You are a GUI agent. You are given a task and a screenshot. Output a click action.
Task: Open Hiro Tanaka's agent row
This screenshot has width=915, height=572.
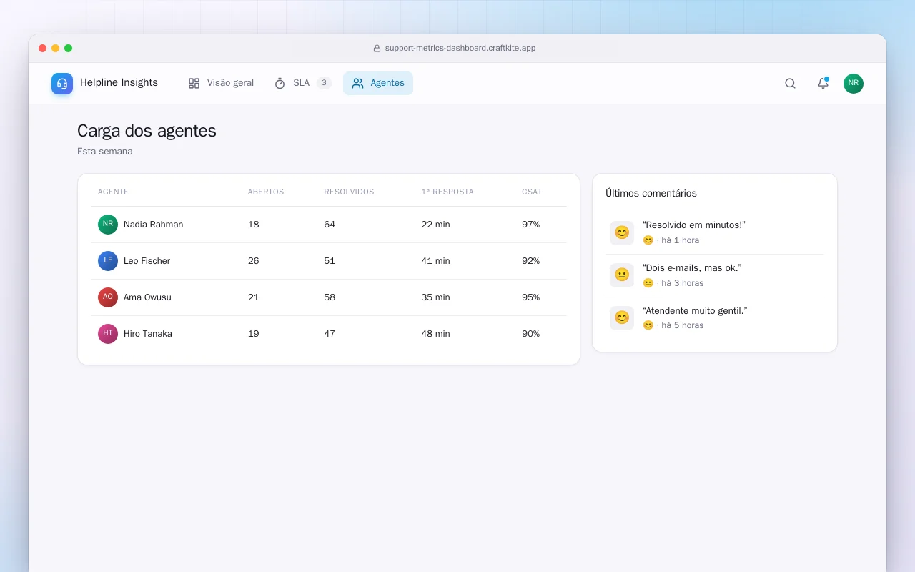coord(329,334)
